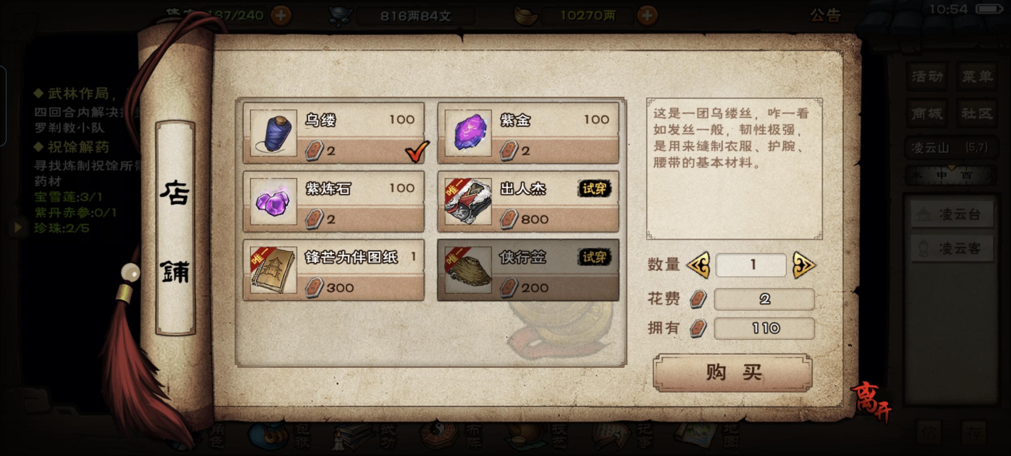Select the 紫金 purple ore icon
The image size is (1011, 456).
pos(468,133)
